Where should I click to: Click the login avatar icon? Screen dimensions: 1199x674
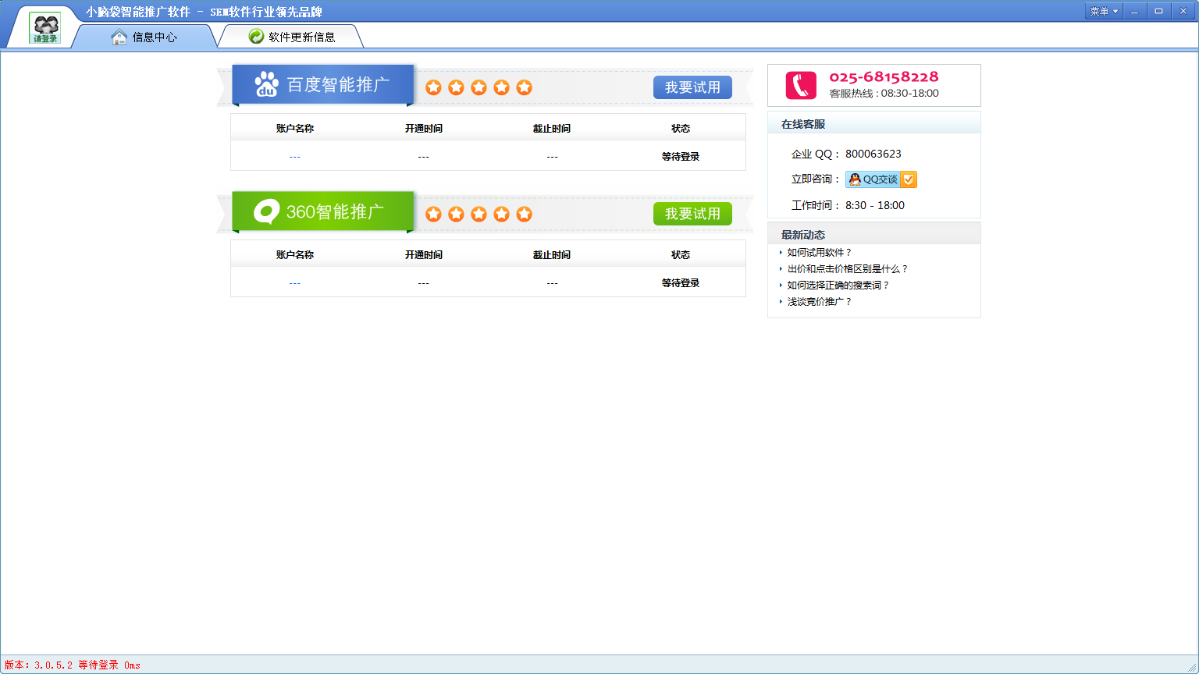44,27
